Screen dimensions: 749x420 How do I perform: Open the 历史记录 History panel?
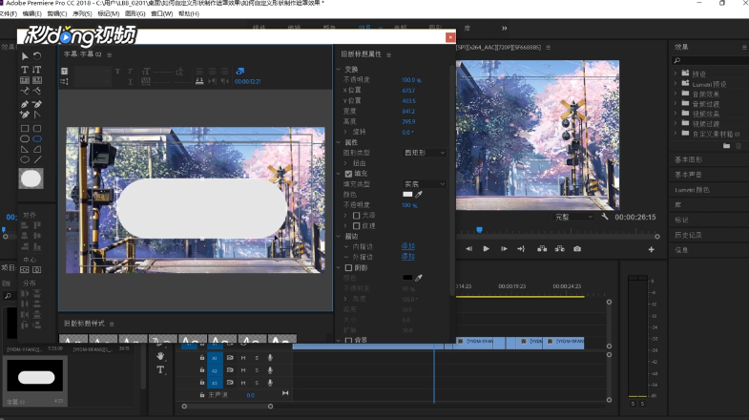[x=688, y=235]
